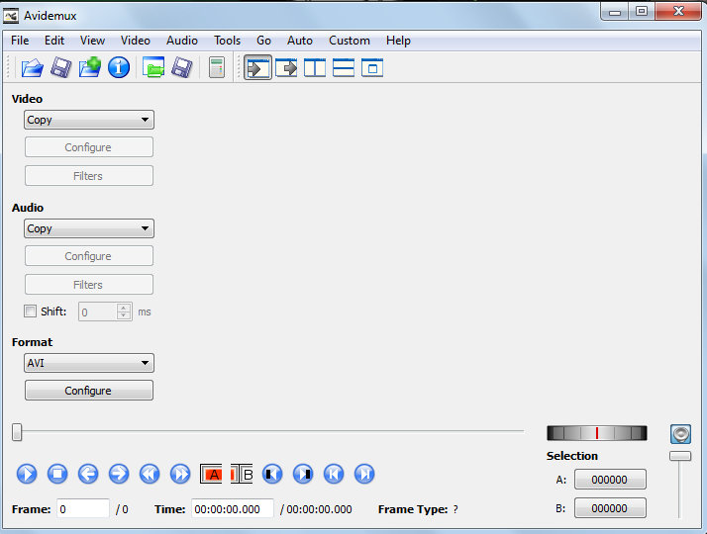Click the Format Configure button

click(x=89, y=391)
